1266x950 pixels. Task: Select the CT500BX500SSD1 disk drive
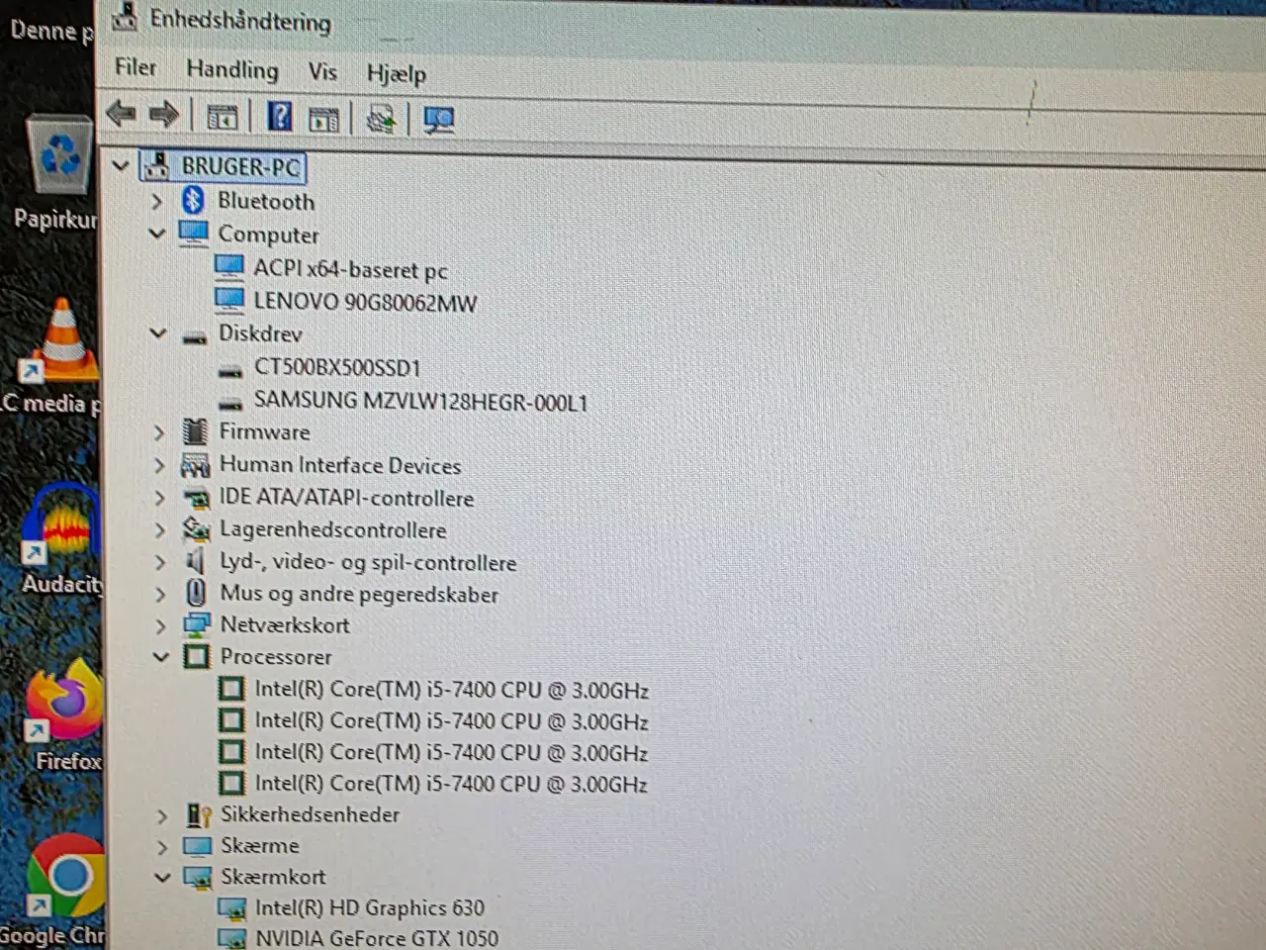click(337, 367)
